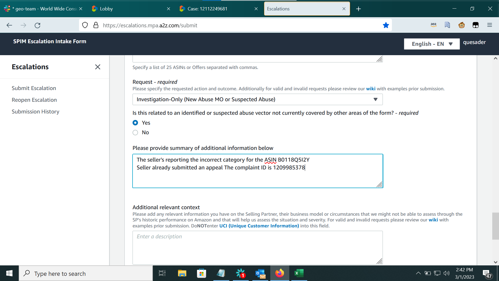This screenshot has width=499, height=281.
Task: Open Microsoft Store from the taskbar
Action: click(x=201, y=273)
